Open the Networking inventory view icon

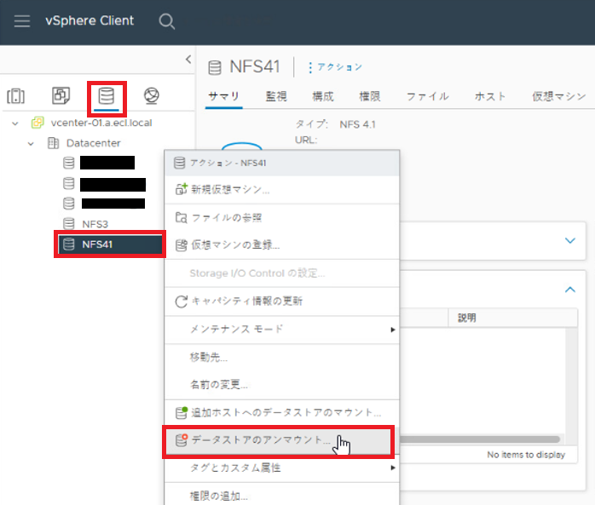pyautogui.click(x=151, y=95)
